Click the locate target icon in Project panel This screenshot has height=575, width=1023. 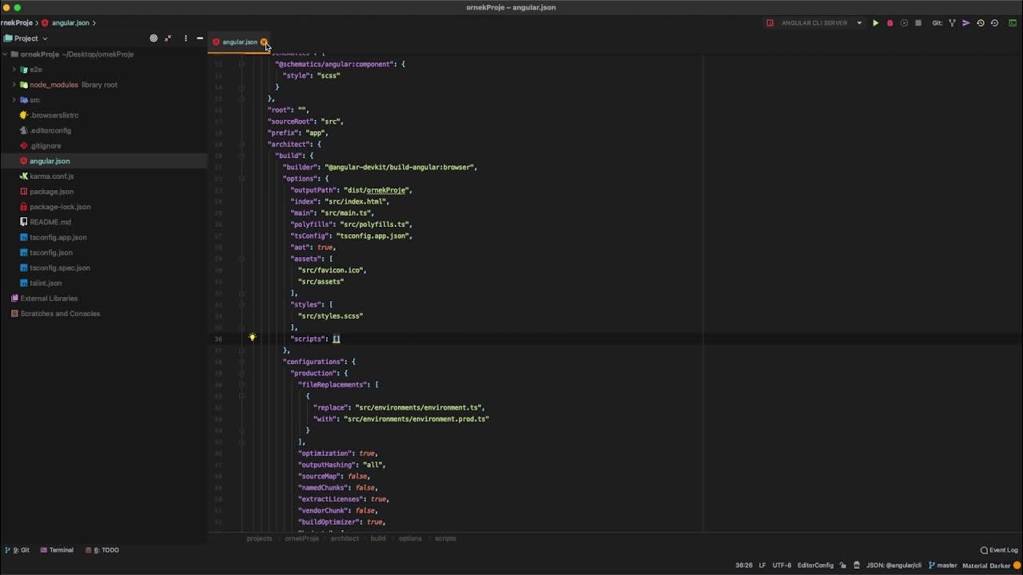(153, 38)
